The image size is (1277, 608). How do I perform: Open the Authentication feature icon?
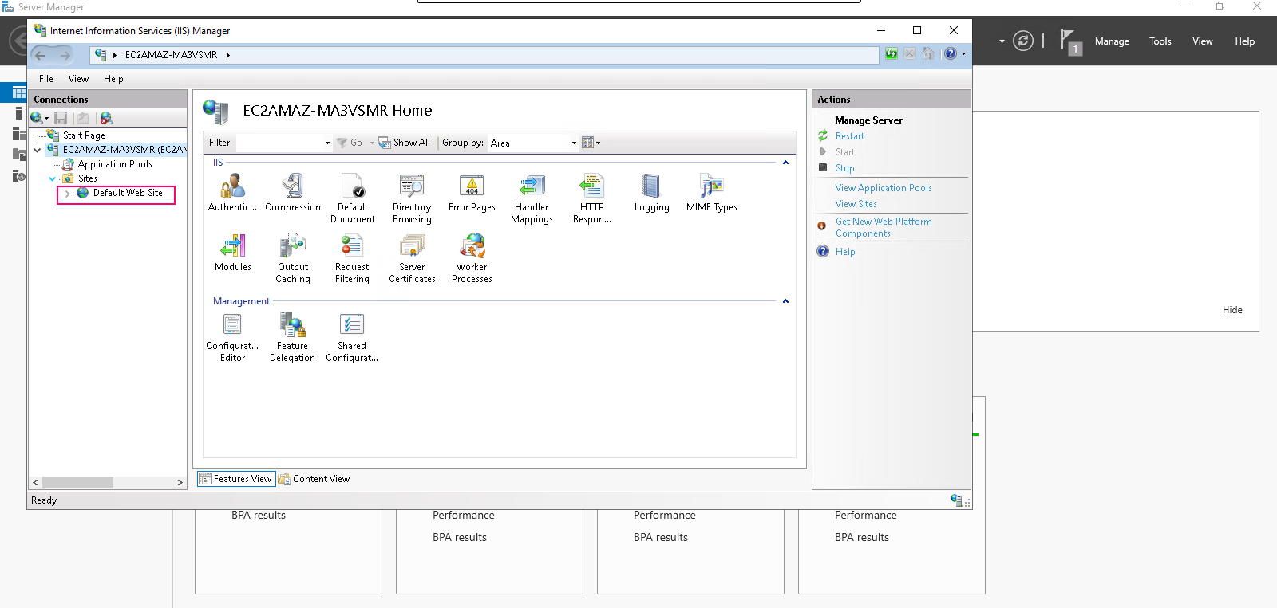click(232, 193)
